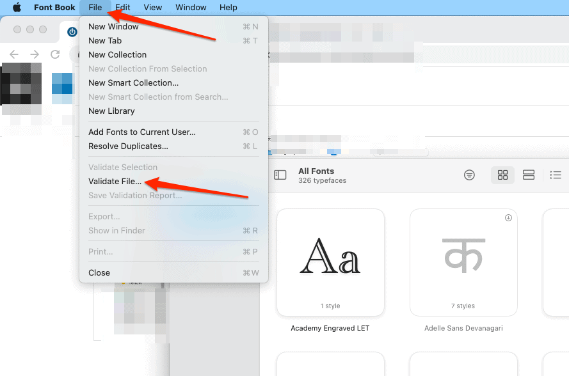569x376 pixels.
Task: Switch to list view icon
Action: coord(556,175)
